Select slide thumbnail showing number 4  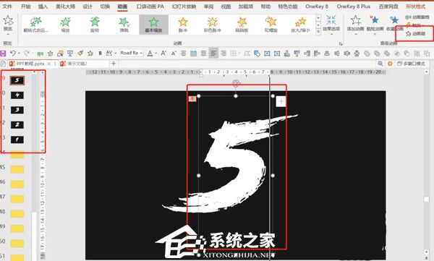tap(17, 95)
